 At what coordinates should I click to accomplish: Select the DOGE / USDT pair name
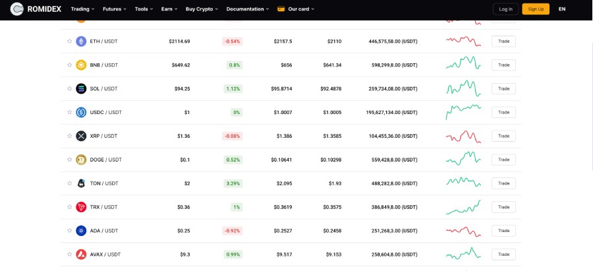(106, 160)
